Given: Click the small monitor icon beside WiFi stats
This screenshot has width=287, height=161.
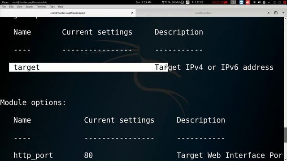Looking at the screenshot, I should pyautogui.click(x=183, y=2).
